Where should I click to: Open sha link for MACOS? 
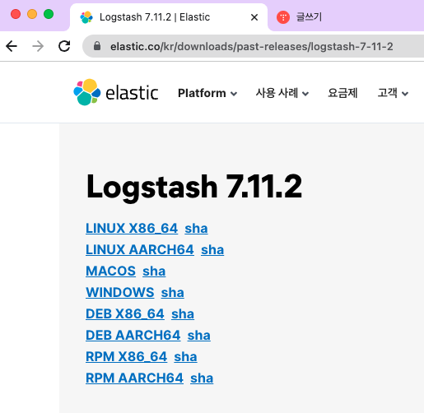coord(154,271)
